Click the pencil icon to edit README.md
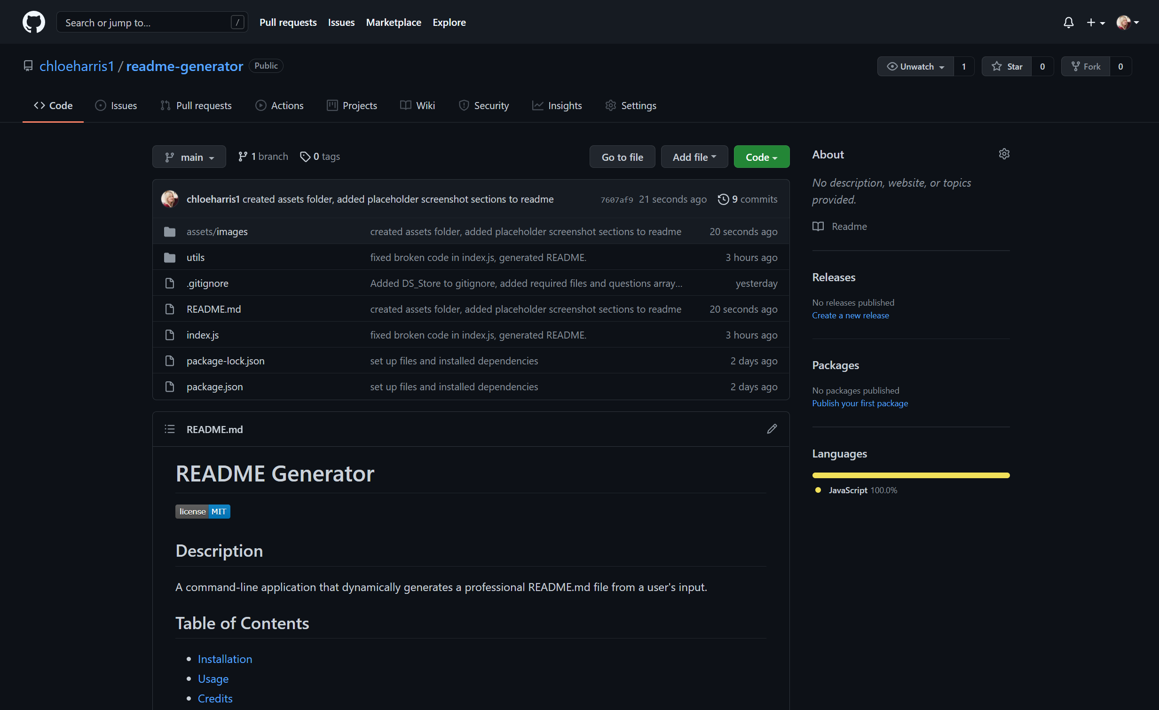Screen dimensions: 1159x710 click(772, 429)
